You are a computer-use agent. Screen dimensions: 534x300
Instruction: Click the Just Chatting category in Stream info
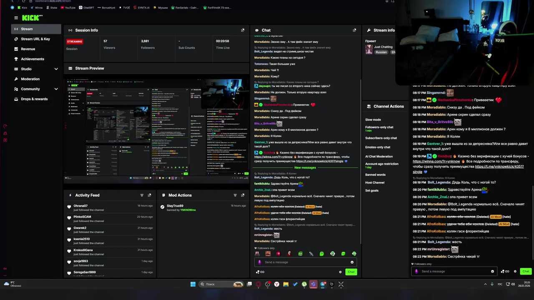tap(383, 47)
